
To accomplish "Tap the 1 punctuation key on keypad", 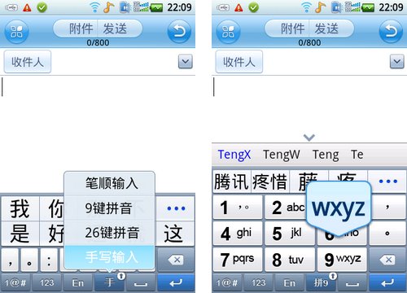I will (238, 208).
